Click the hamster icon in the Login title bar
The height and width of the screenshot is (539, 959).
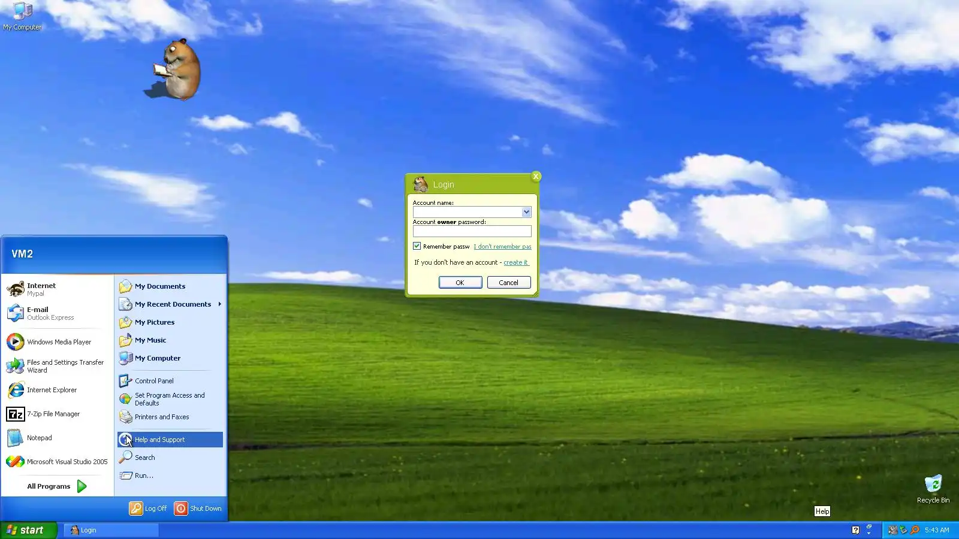point(421,184)
